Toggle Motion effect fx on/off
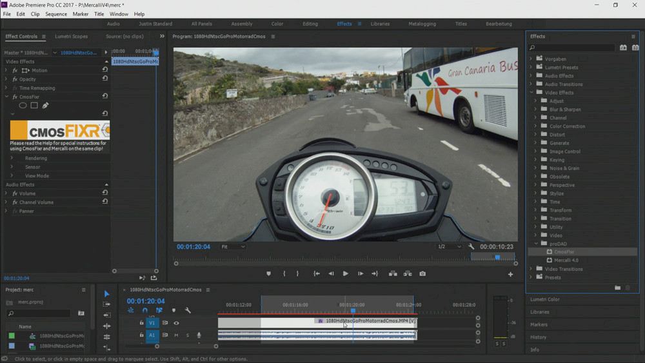This screenshot has width=645, height=363. click(15, 70)
